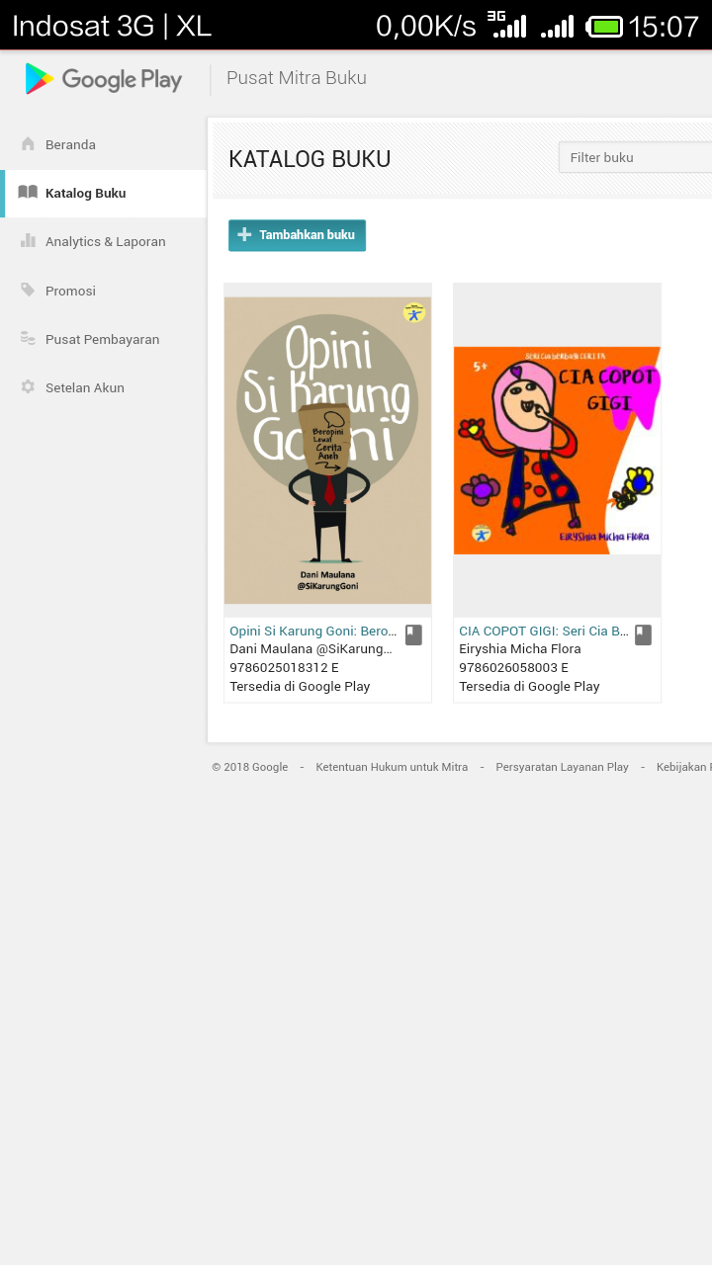The image size is (712, 1265).
Task: Click the Google Play logo
Action: 104,79
